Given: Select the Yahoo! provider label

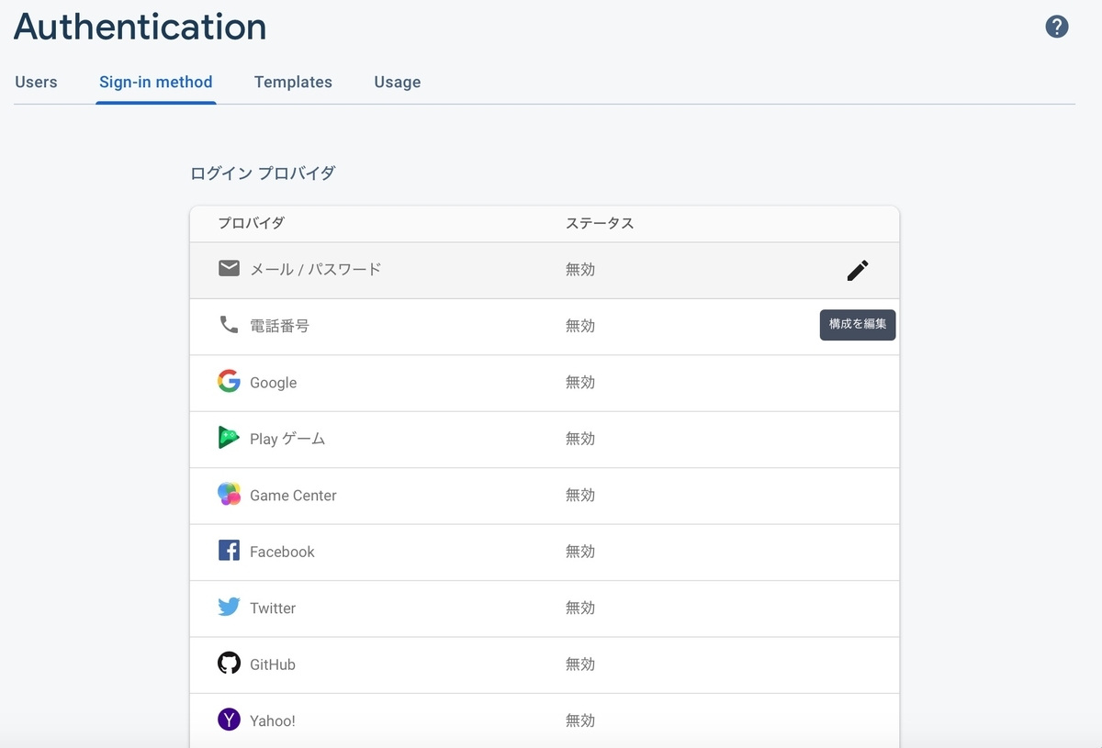Looking at the screenshot, I should click(x=273, y=720).
